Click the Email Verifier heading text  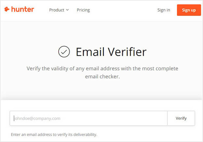pos(111,52)
